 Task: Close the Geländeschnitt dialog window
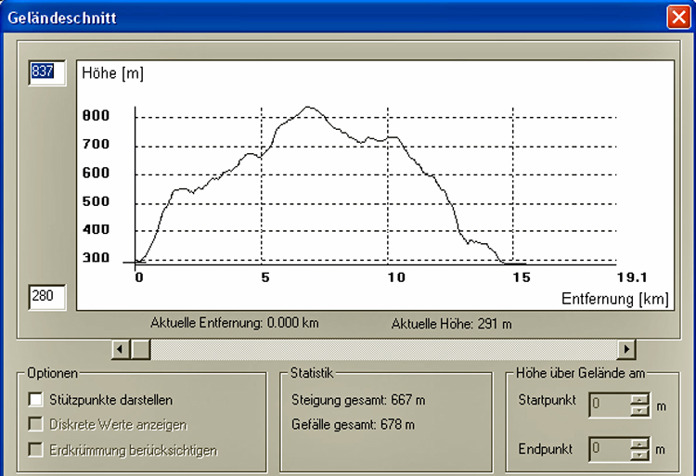pyautogui.click(x=677, y=16)
